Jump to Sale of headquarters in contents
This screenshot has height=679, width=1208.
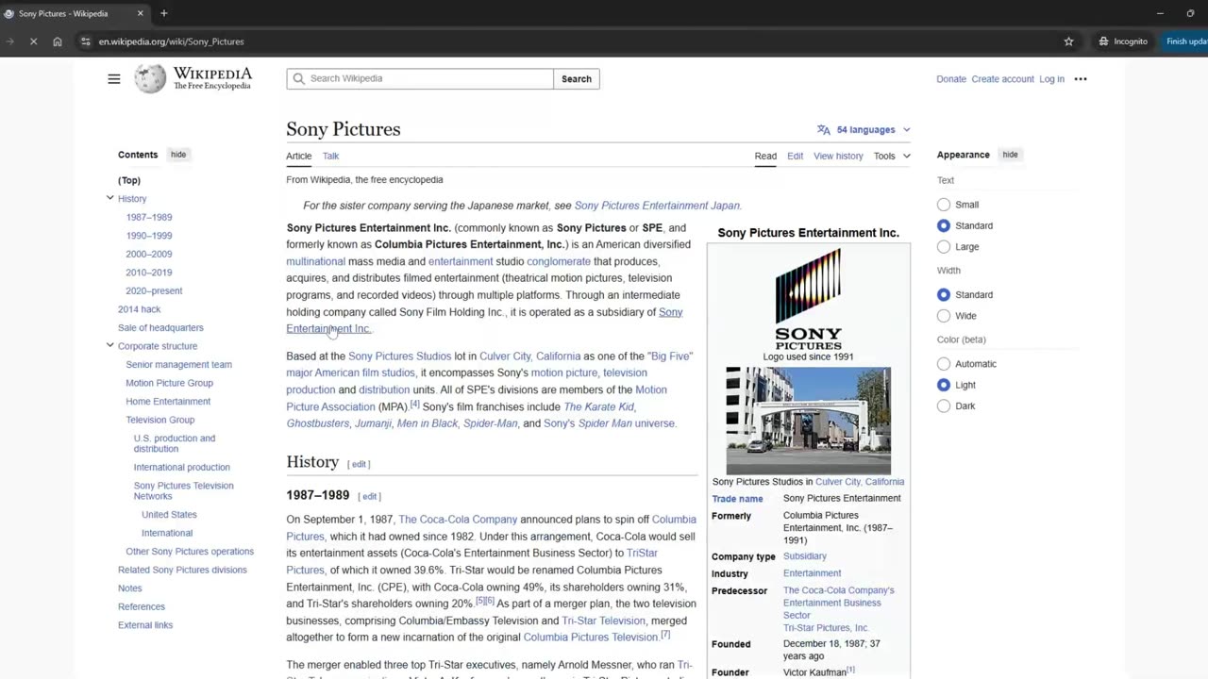[160, 327]
